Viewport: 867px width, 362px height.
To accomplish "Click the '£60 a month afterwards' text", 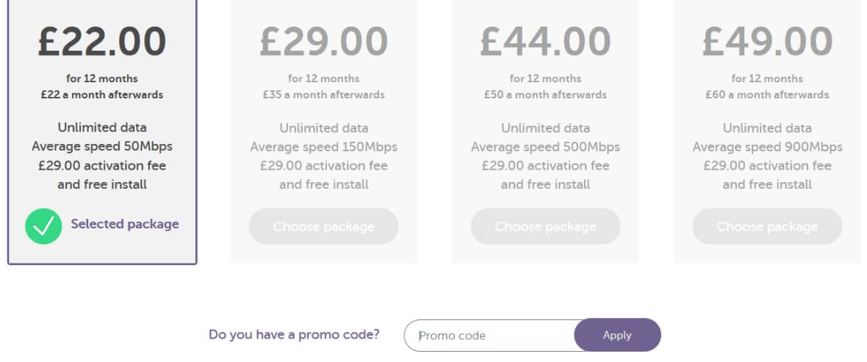I will tap(767, 95).
